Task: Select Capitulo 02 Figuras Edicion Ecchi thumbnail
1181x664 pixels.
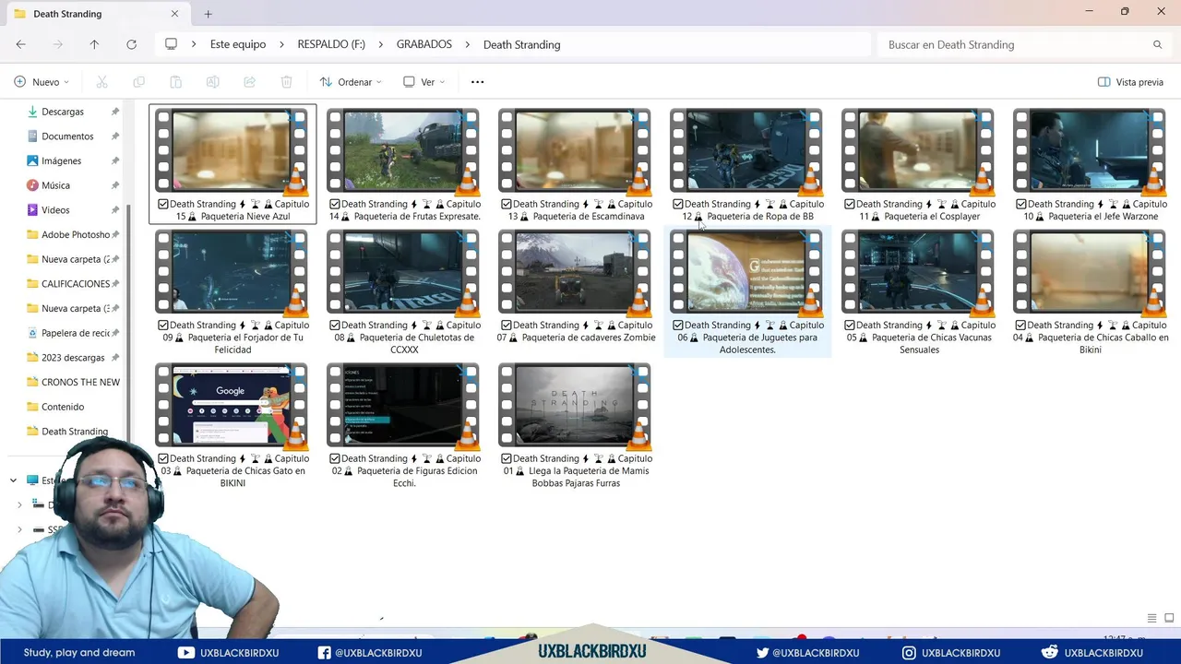Action: (x=403, y=406)
